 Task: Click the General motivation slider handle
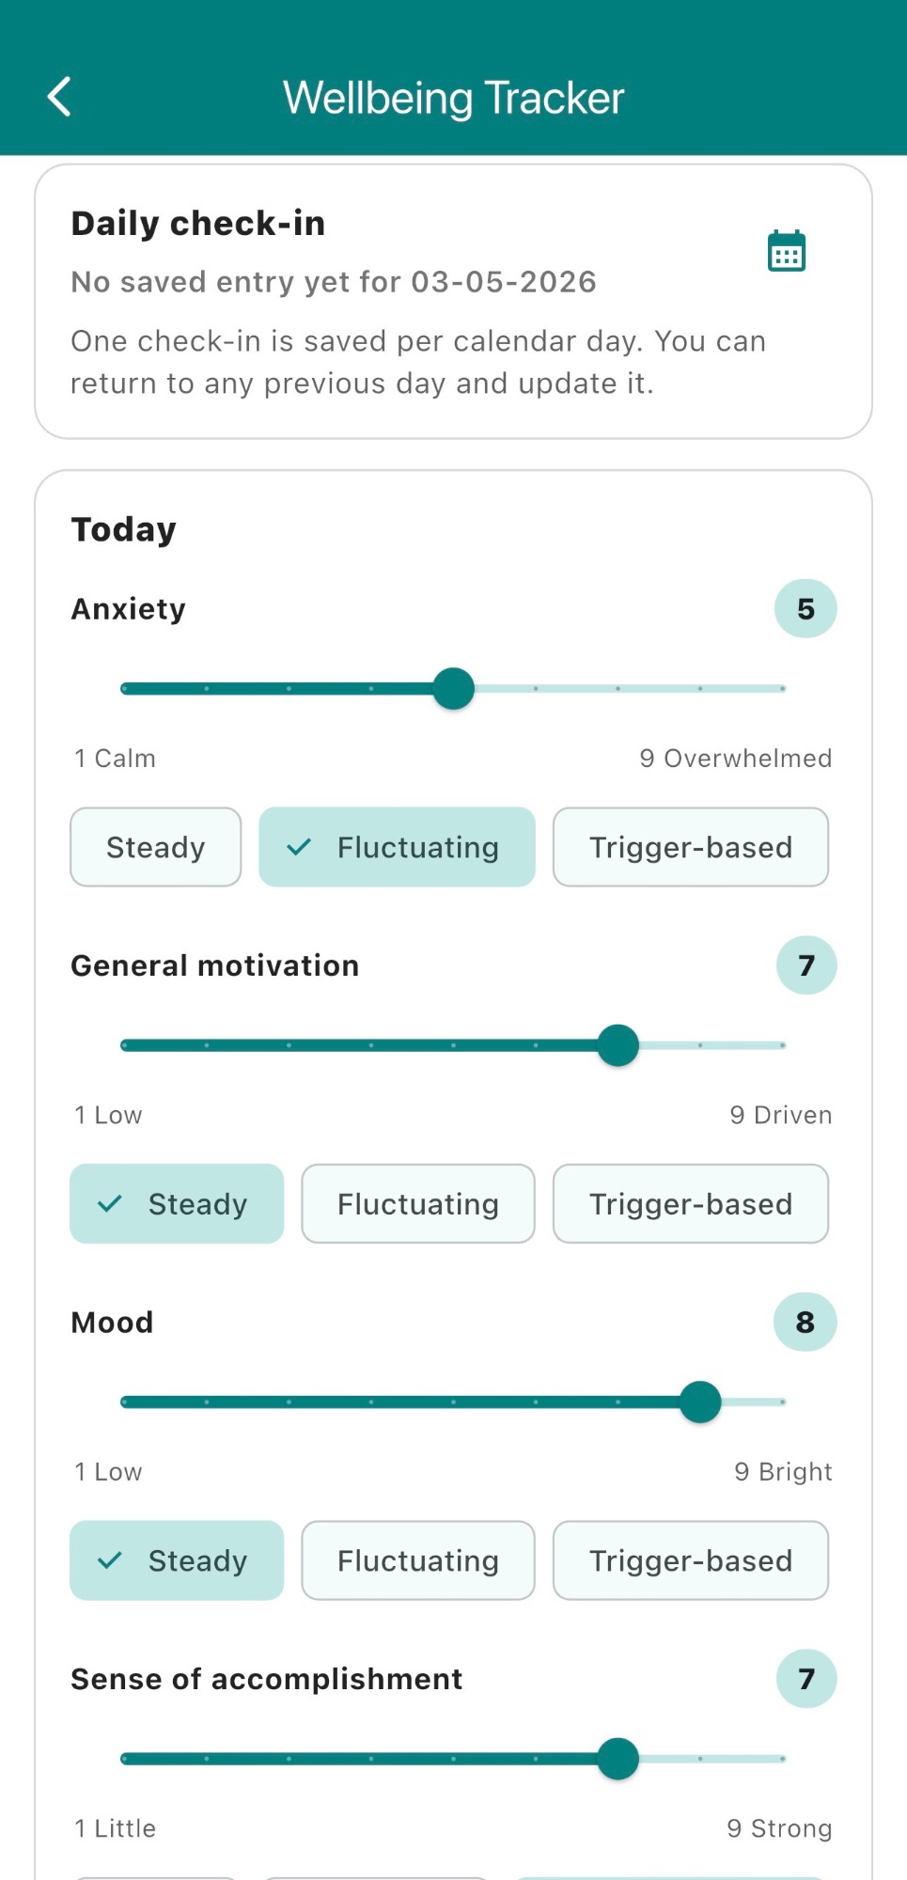[618, 1045]
